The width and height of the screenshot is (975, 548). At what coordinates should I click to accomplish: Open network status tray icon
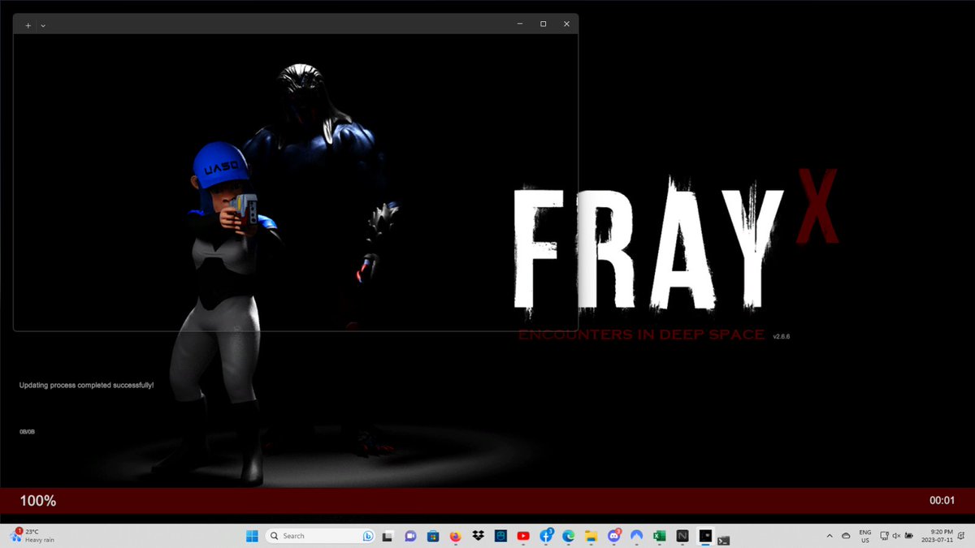885,536
